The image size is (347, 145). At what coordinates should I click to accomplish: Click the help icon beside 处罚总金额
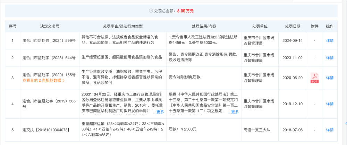pyautogui.click(x=151, y=11)
